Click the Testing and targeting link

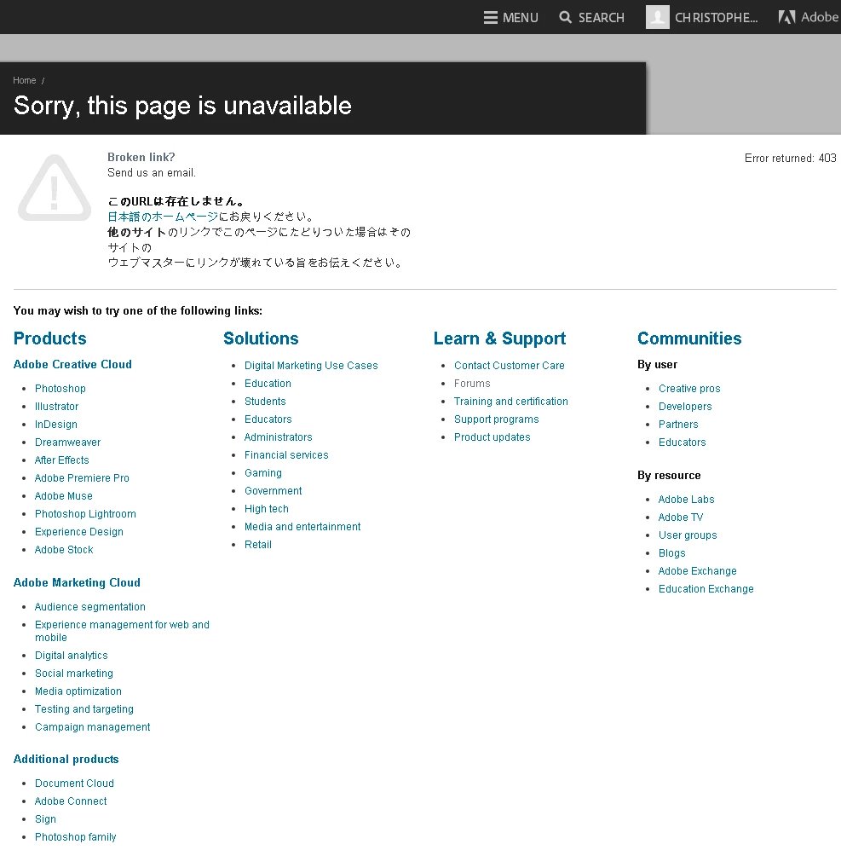(84, 709)
